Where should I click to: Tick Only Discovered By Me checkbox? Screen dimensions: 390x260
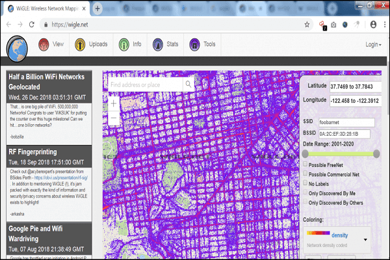pos(306,194)
